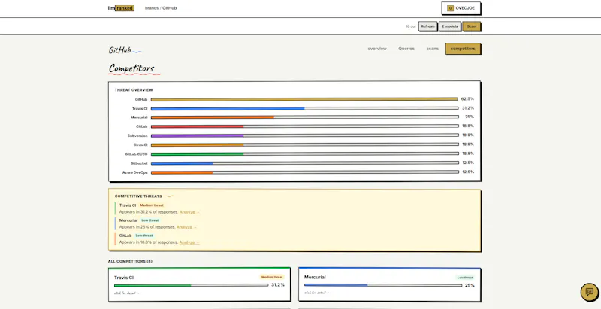Open the Mercurial competitor card
This screenshot has width=601, height=309.
389,284
